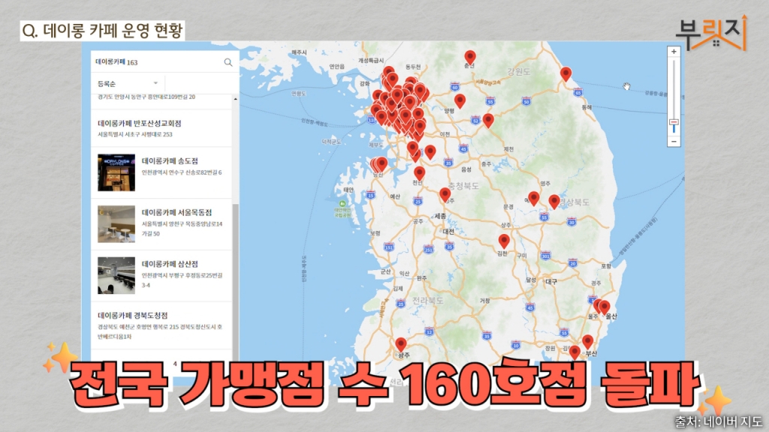The image size is (769, 432).
Task: Click the east coast pin near 강릉
Action: click(x=565, y=73)
